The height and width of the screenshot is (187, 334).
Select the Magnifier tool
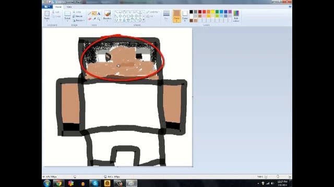coord(99,19)
